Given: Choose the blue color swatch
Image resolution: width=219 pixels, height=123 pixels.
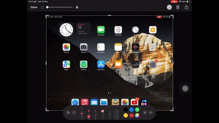Looking at the screenshot, I should click(x=131, y=110).
